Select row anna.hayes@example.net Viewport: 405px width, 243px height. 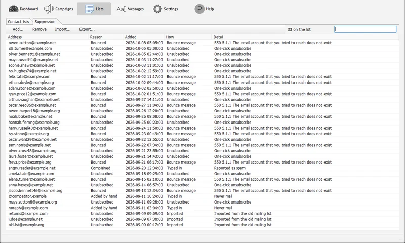pos(202,185)
